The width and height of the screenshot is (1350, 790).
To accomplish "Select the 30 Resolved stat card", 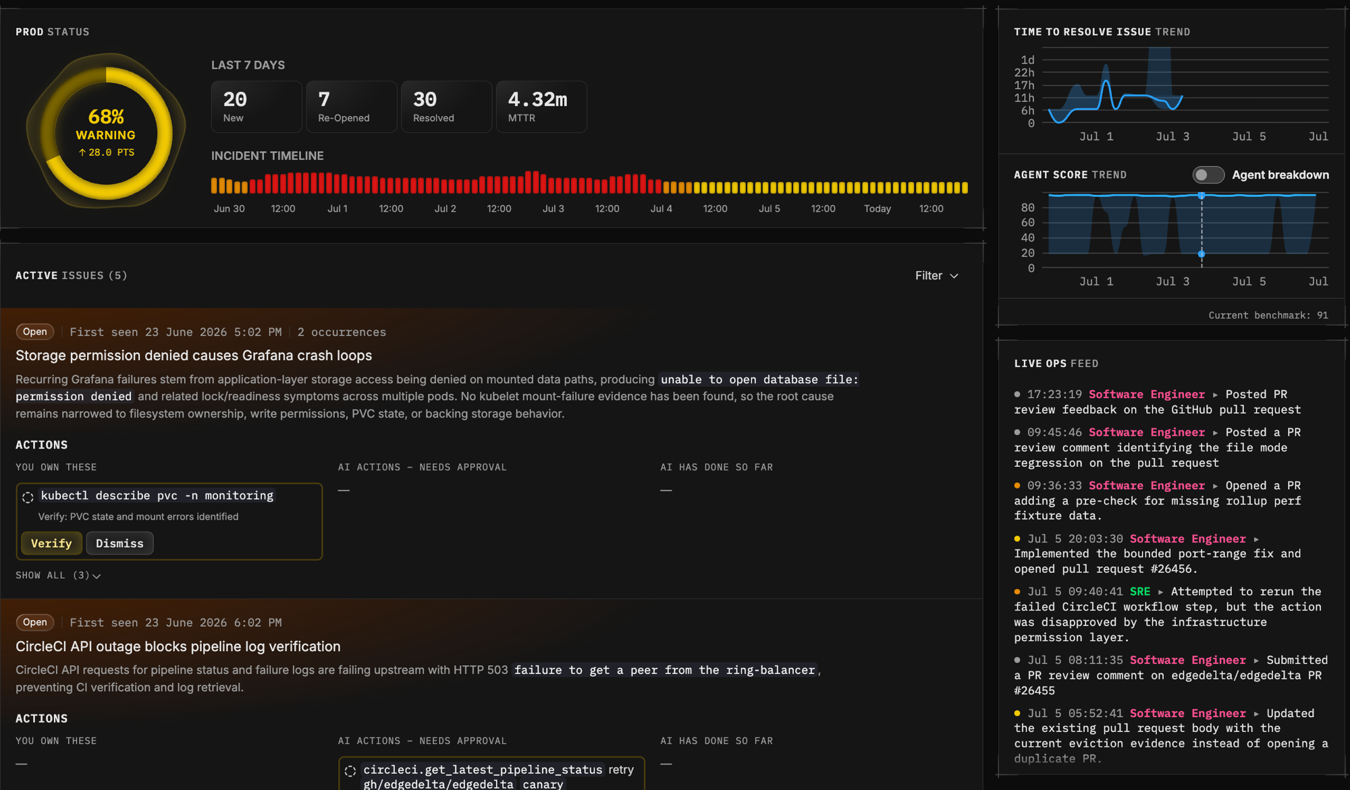I will pos(447,107).
